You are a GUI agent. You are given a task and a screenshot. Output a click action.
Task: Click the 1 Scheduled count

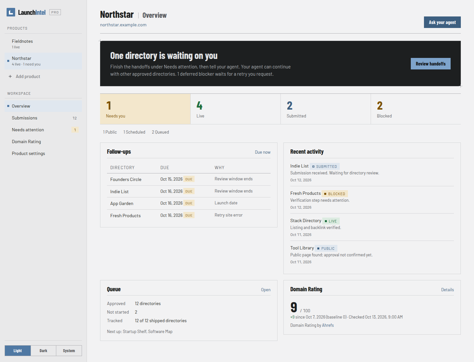134,132
